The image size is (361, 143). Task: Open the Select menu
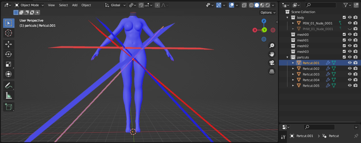(x=63, y=5)
